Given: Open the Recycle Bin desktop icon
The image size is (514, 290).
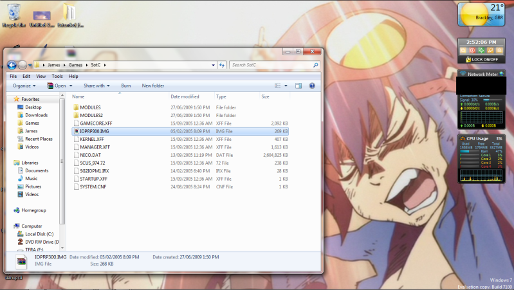Looking at the screenshot, I should click(x=14, y=15).
